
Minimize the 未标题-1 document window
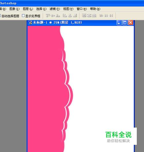119,23
